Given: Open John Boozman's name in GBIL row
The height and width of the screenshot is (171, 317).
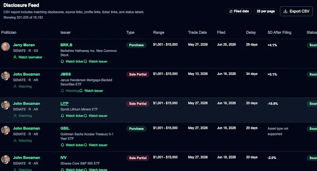Looking at the screenshot, I should [x=27, y=128].
